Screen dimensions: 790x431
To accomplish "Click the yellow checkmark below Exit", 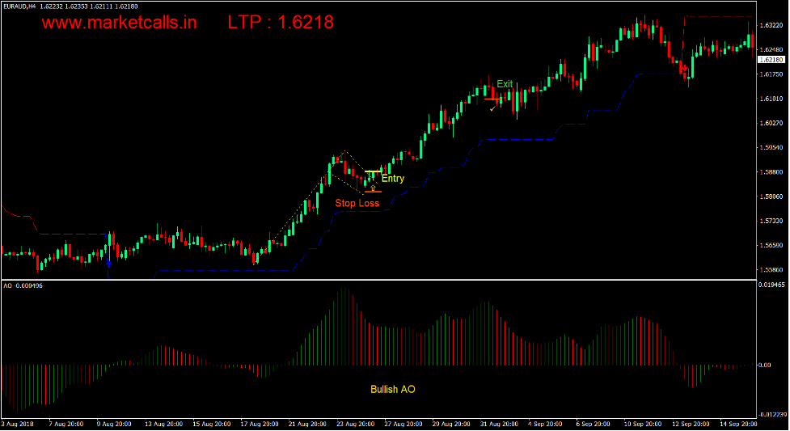I will [492, 108].
